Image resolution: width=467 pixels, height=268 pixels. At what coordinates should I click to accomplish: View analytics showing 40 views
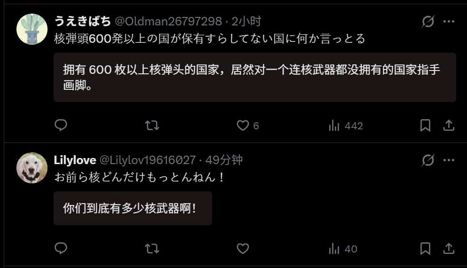coord(343,249)
